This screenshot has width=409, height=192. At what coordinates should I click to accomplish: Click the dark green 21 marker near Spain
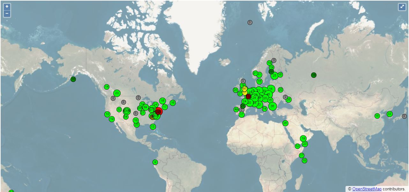pyautogui.click(x=243, y=106)
